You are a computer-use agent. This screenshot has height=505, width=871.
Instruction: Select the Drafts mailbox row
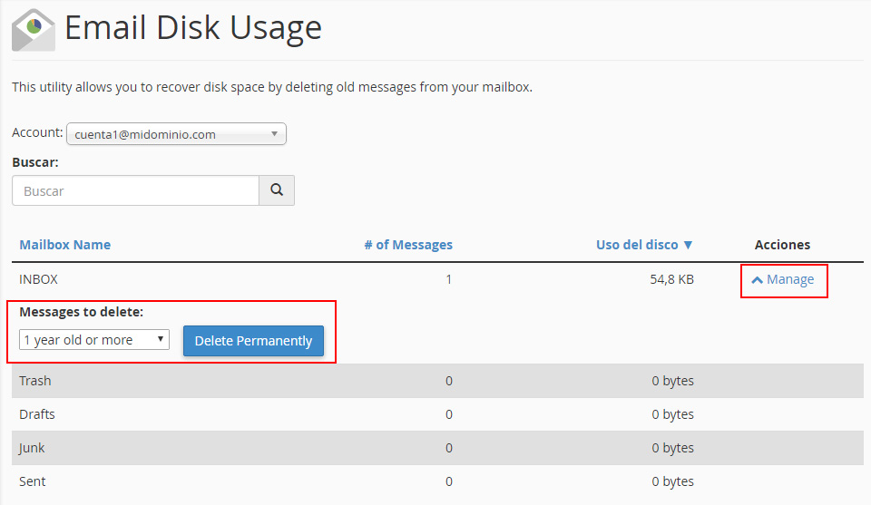tap(37, 414)
